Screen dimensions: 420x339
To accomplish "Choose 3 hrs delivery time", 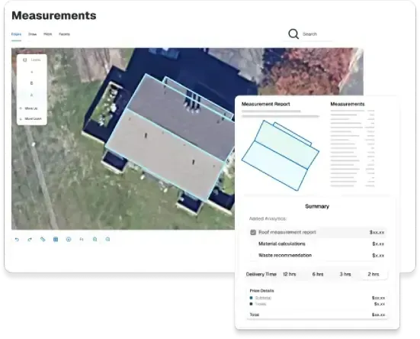I will click(345, 274).
